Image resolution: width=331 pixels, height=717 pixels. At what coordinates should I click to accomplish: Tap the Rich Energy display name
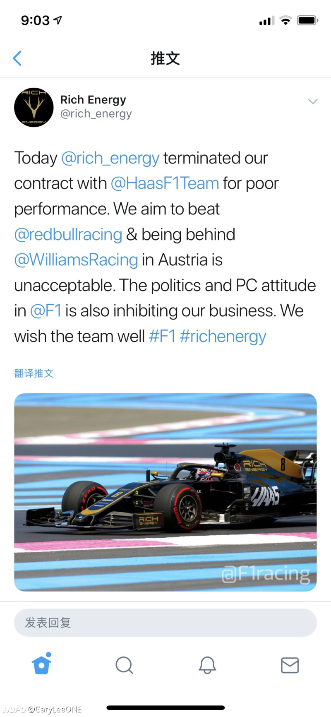pyautogui.click(x=93, y=100)
